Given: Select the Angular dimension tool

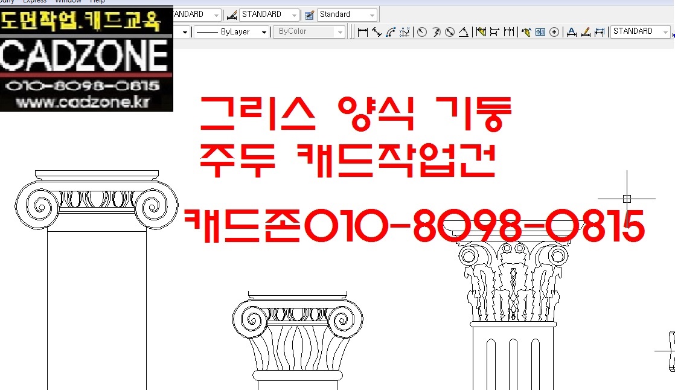Looking at the screenshot, I should coord(464,32).
